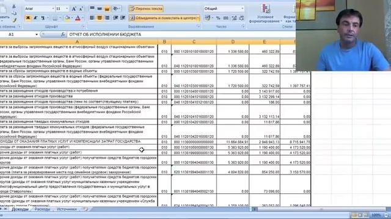The height and width of the screenshot is (219, 391).
Task: Open the Число group dialog launcher
Action: 243,27
